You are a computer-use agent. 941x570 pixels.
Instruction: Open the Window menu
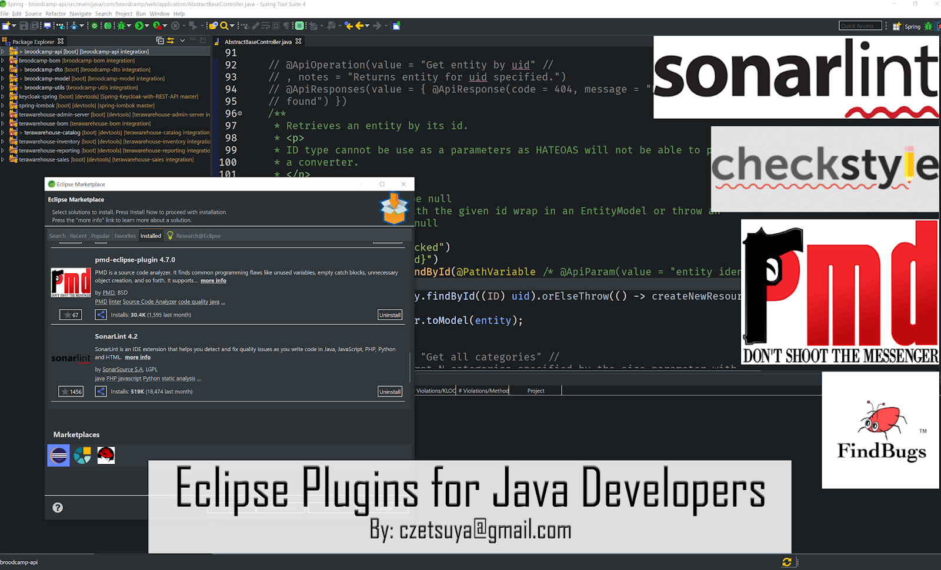[159, 14]
